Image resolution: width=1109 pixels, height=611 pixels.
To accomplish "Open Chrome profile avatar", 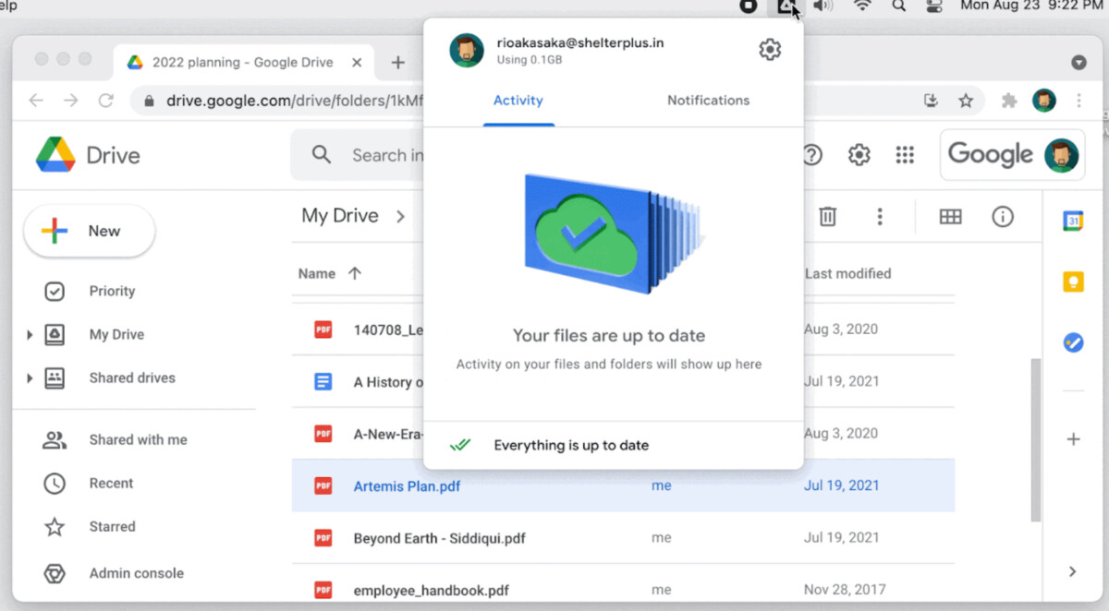I will pyautogui.click(x=1044, y=101).
